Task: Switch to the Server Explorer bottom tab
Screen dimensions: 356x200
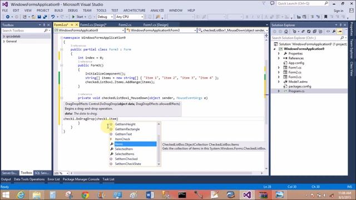Action: pos(9,173)
